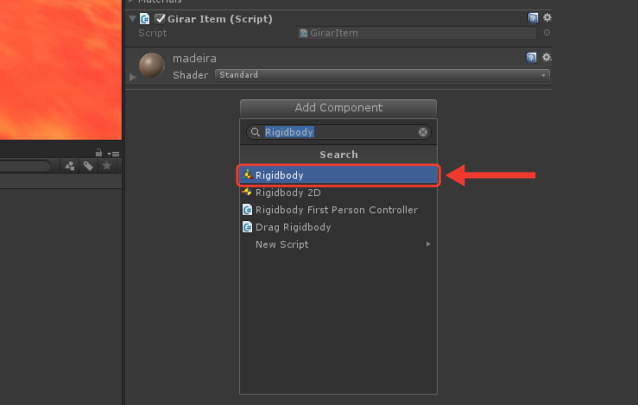
Task: Click the madeira material preview sphere
Action: (x=152, y=65)
